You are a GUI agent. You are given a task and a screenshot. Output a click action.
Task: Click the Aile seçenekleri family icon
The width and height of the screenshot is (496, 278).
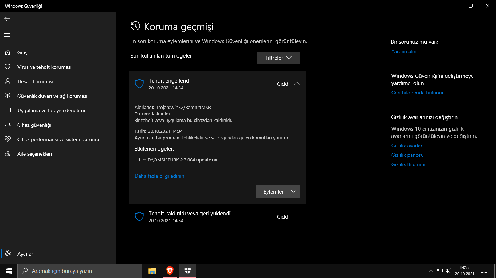tap(7, 154)
